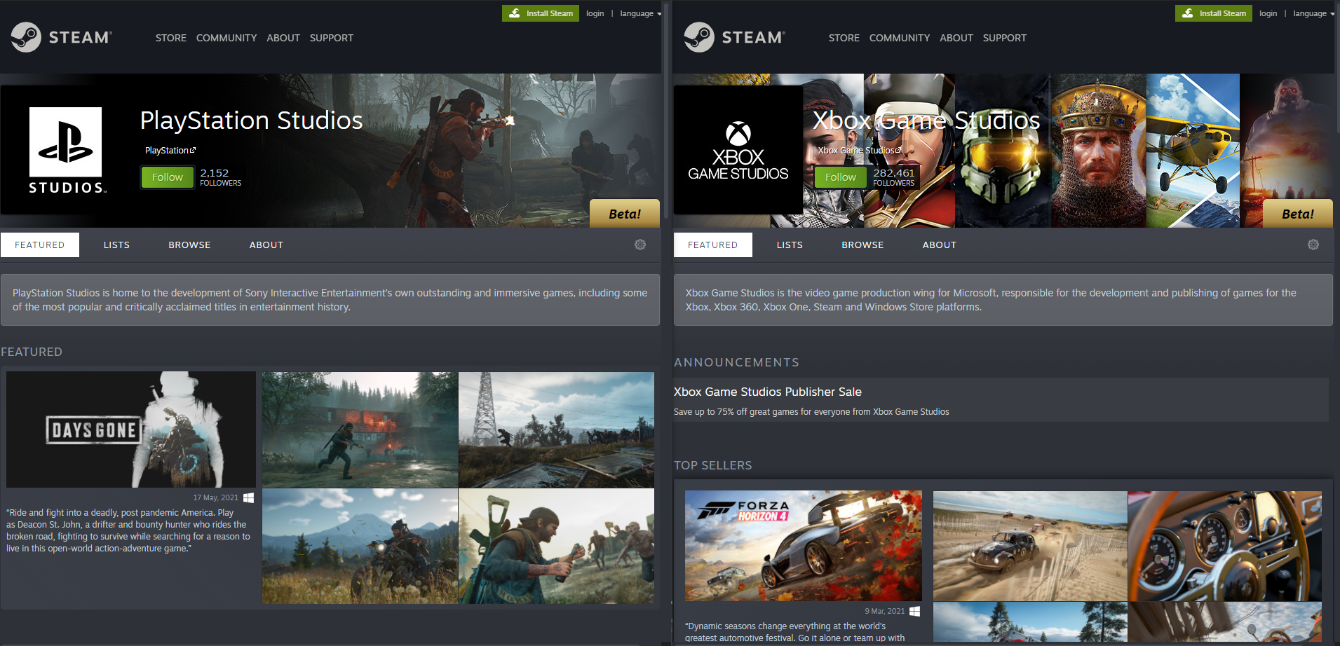
Task: Click the Install Steam button
Action: point(540,13)
